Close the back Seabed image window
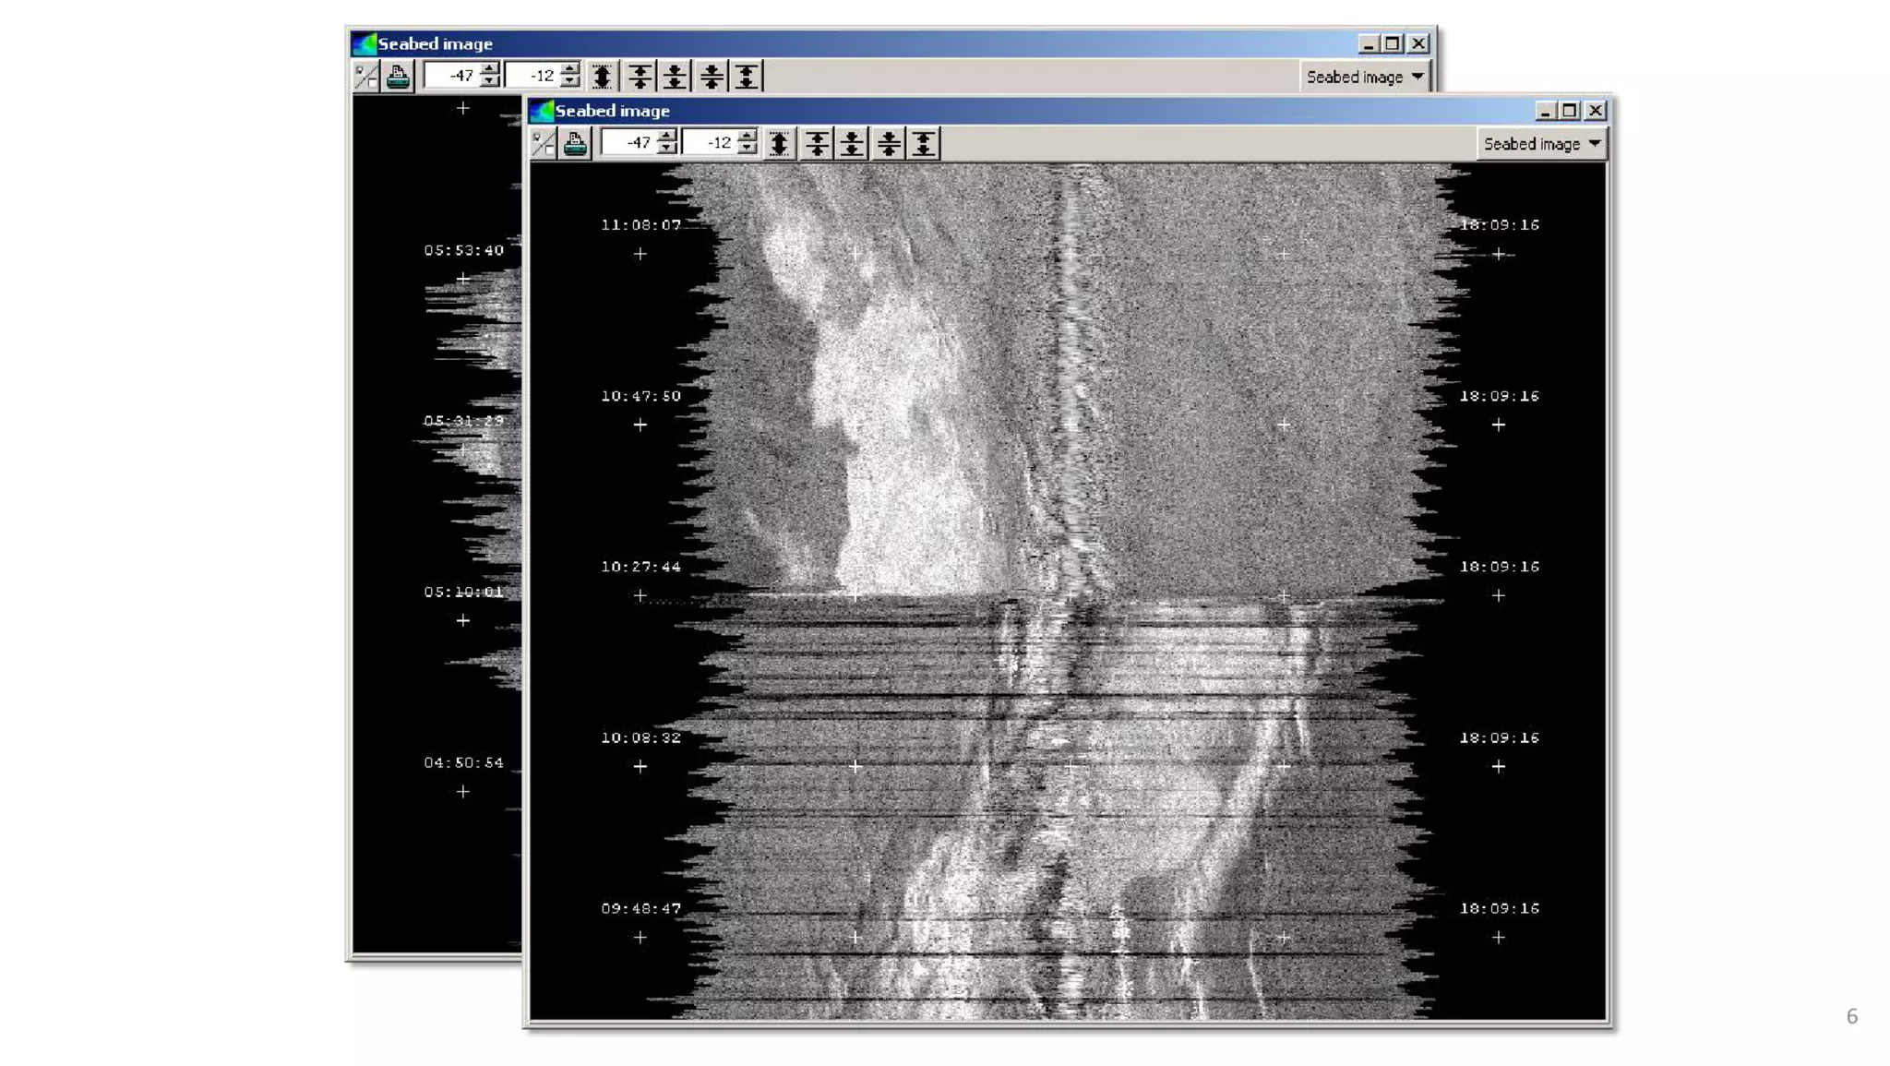The width and height of the screenshot is (1890, 1066). [1418, 43]
